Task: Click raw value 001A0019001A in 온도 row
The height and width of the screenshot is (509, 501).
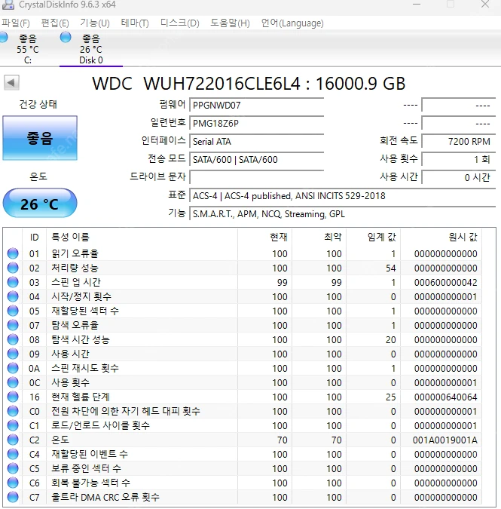Action: click(445, 440)
